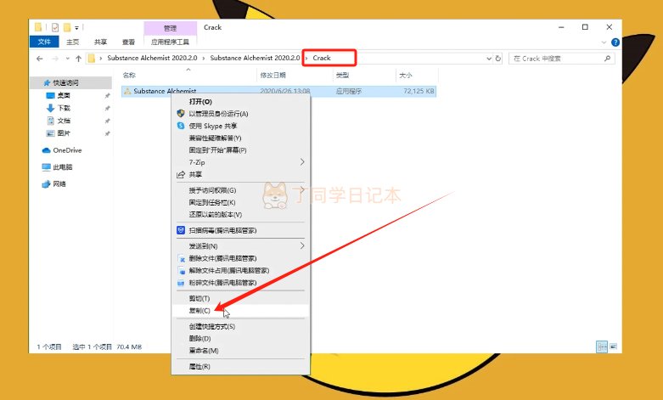Switch to details view icon in status bar

click(x=602, y=346)
